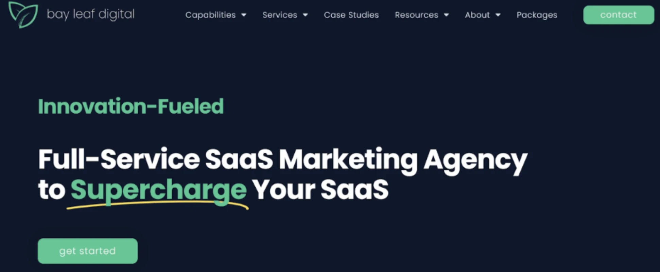Expand the Services dropdown arrow
The image size is (660, 272).
305,15
